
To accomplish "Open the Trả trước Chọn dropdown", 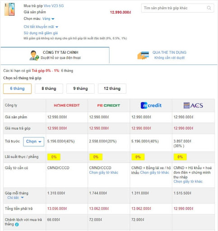I will 33,142.
